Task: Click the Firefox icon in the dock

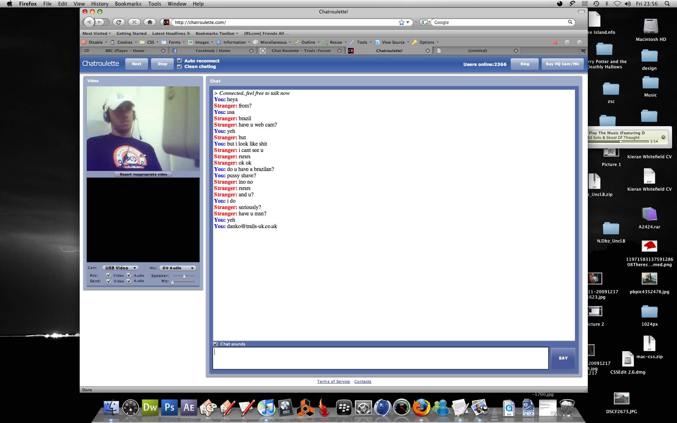Action: point(421,407)
